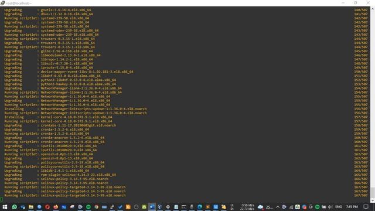Viewport: 375px width, 211px height.
Task: Click the libsolv upgrading line
Action: pyautogui.click(x=49, y=64)
